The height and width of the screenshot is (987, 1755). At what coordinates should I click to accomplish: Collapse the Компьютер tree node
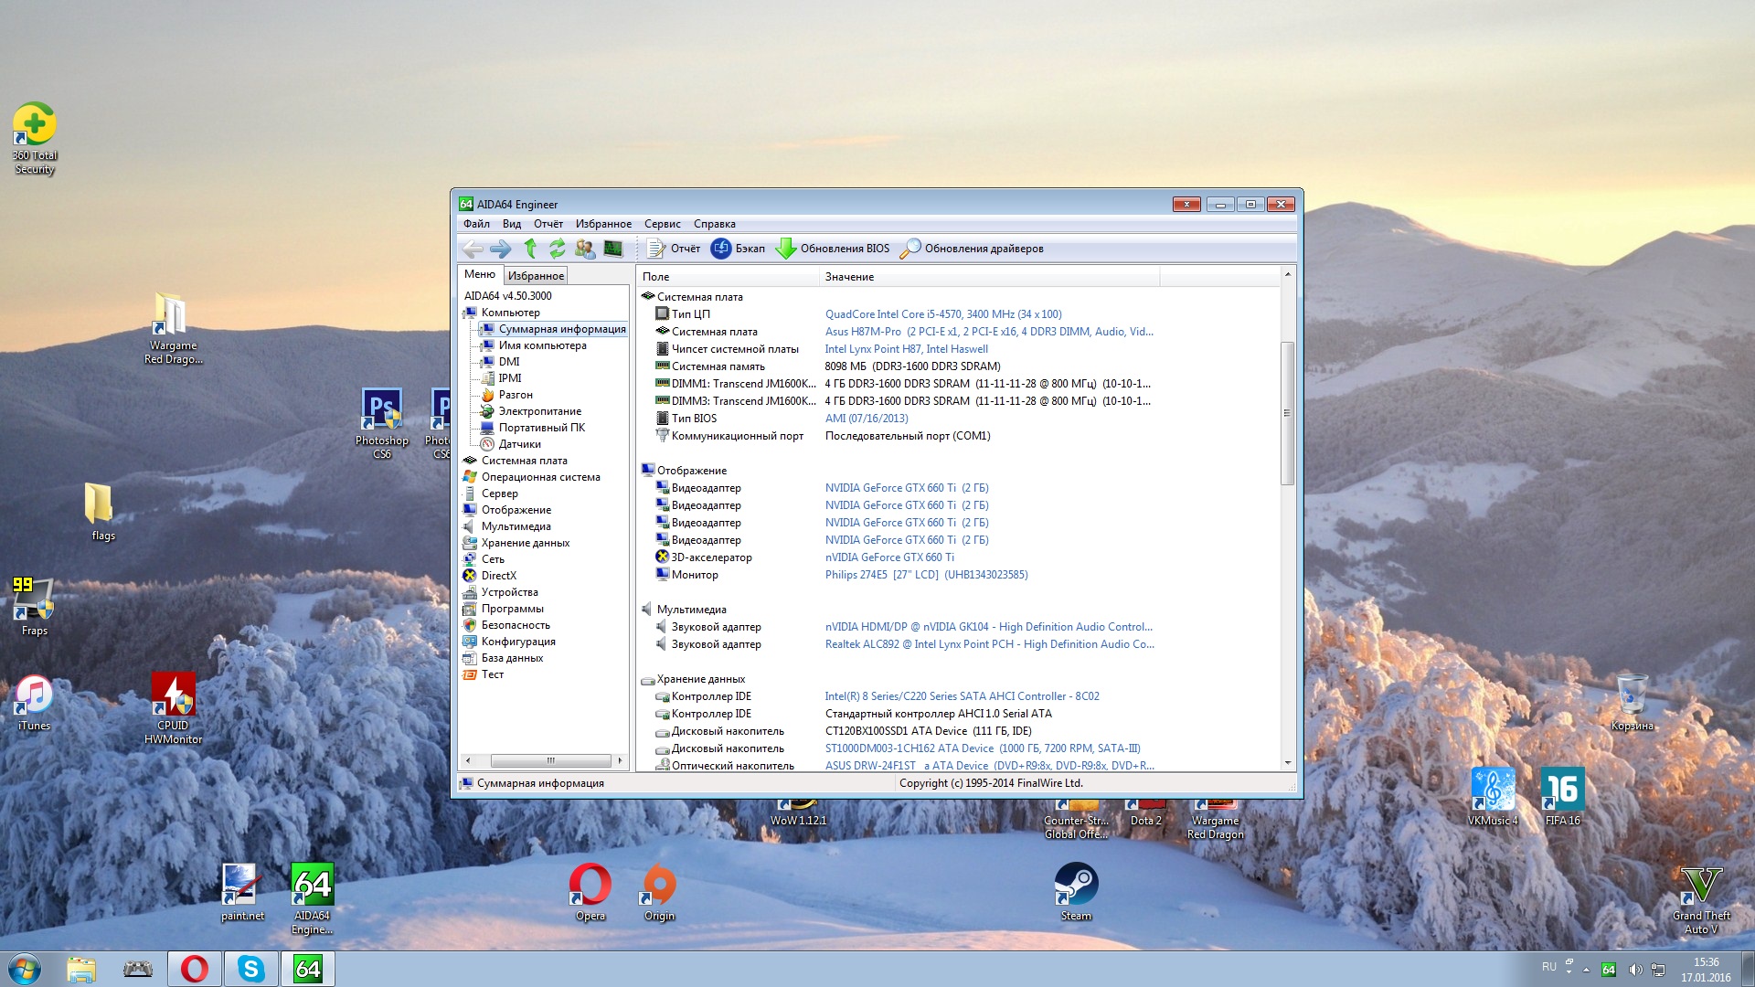pos(465,313)
